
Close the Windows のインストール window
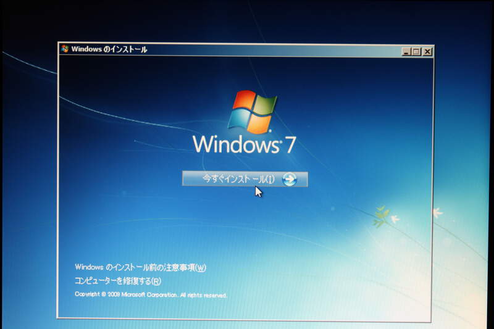pyautogui.click(x=427, y=52)
